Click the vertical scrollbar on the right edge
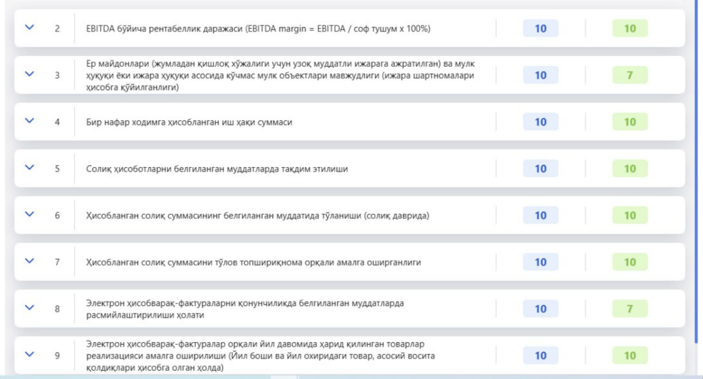Screen dimensions: 703x379 pyautogui.click(x=697, y=158)
